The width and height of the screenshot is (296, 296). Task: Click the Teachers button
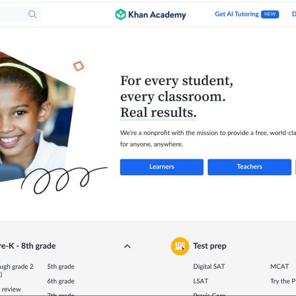tap(249, 167)
